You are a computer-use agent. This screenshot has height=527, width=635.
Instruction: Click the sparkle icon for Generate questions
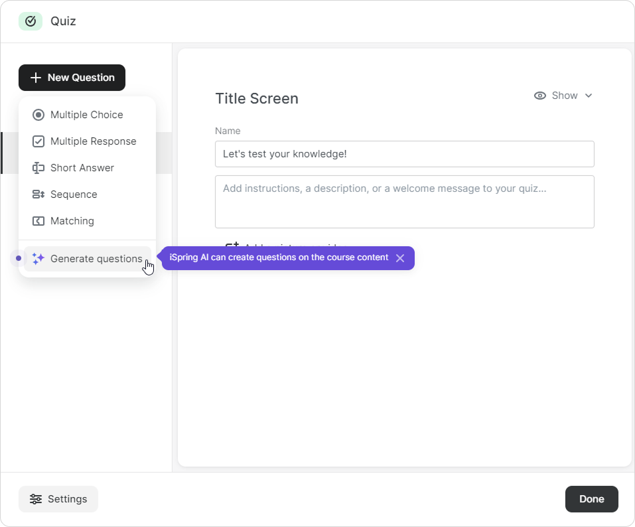(38, 259)
